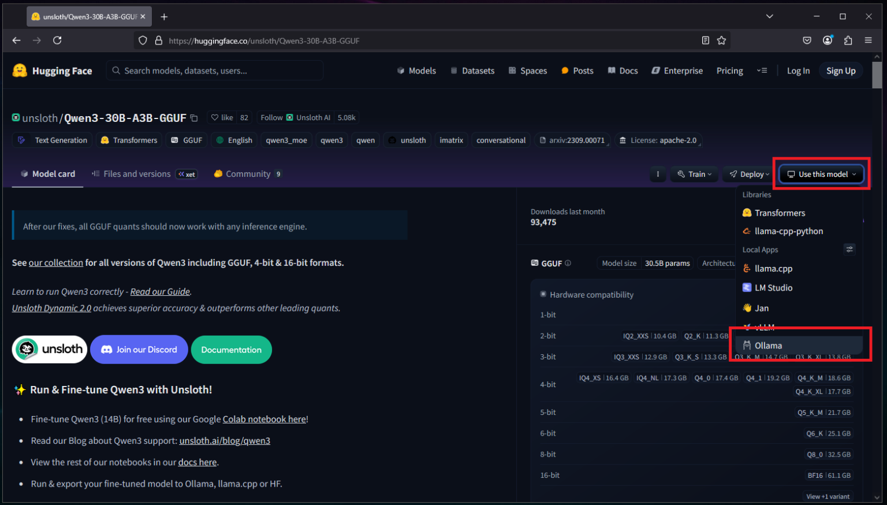Bookmark this page with the star icon
Screen dimensions: 887x505
(x=721, y=40)
